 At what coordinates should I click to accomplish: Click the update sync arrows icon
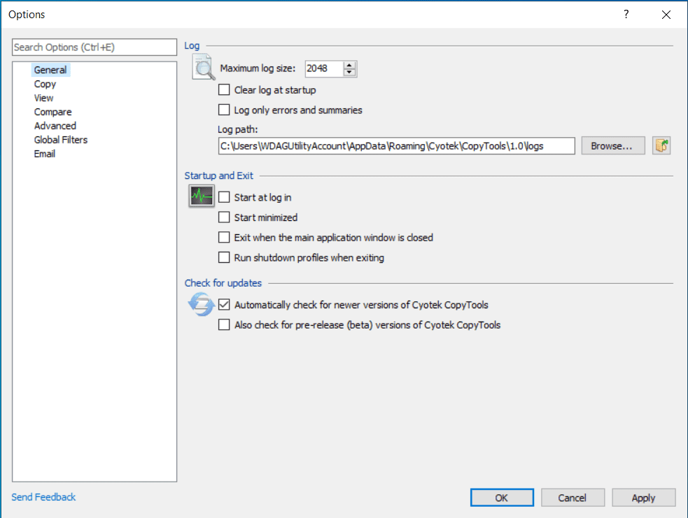[201, 305]
